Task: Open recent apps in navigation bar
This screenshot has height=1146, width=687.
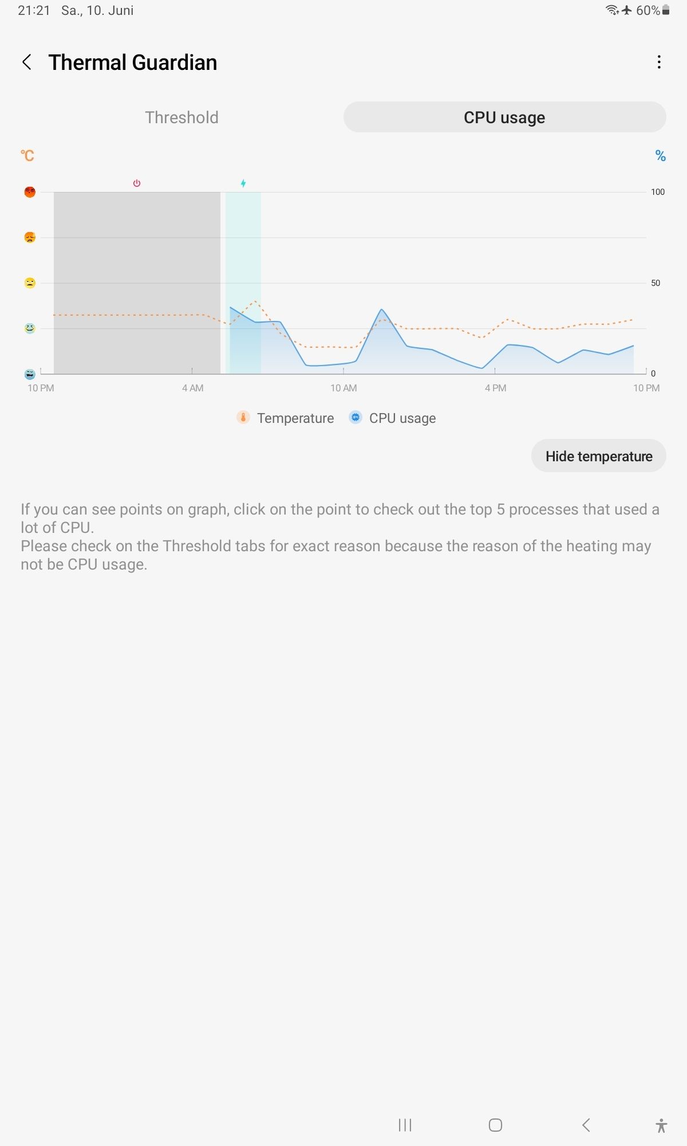Action: click(405, 1125)
